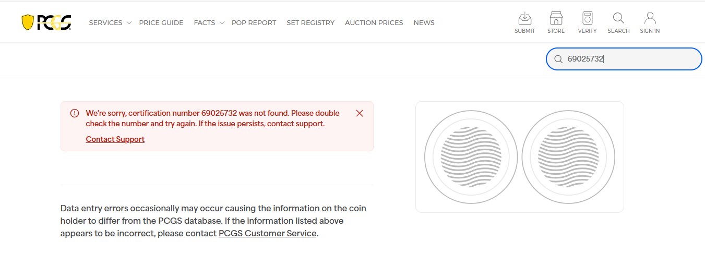Open the Submit inbox icon
Viewport: 705px width, 265px height.
click(x=524, y=19)
